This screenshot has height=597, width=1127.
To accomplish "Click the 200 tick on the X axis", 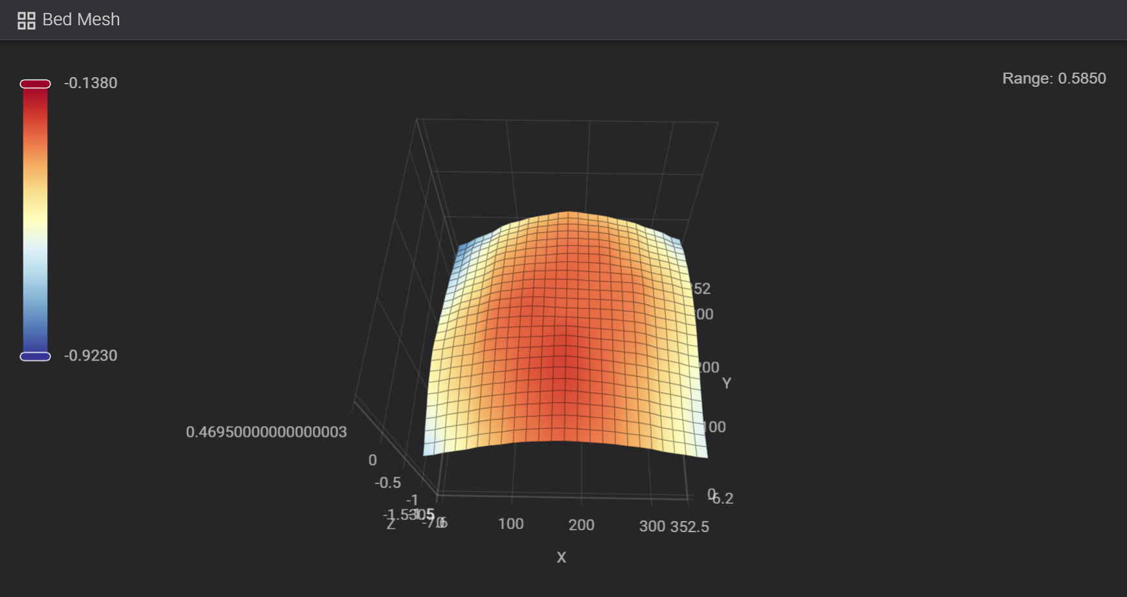I will pyautogui.click(x=581, y=525).
